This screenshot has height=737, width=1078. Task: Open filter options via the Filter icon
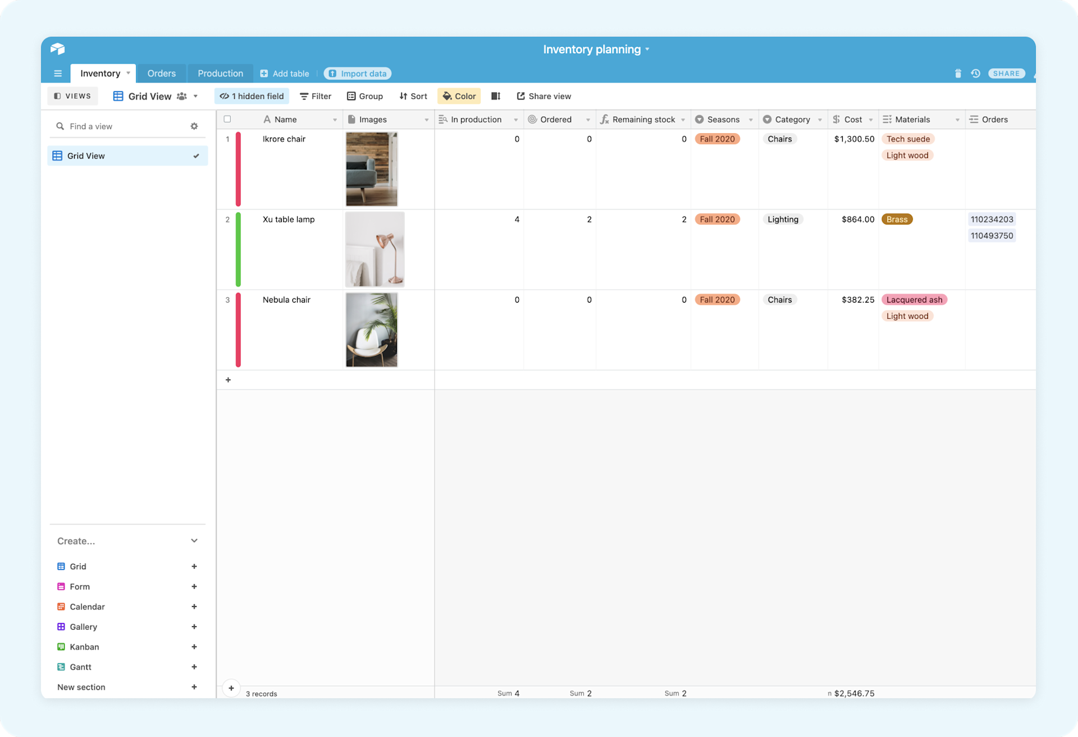[x=315, y=96]
